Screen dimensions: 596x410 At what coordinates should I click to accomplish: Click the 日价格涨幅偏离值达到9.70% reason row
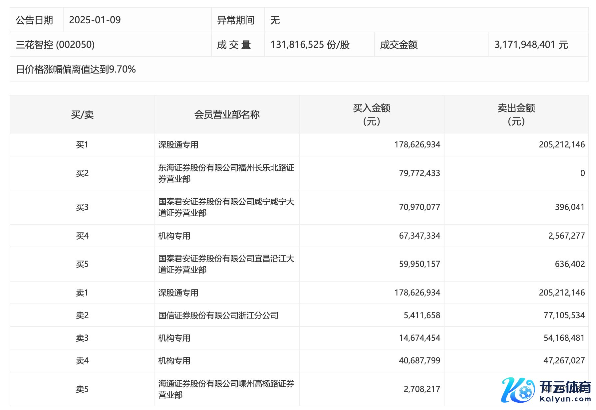(x=76, y=69)
